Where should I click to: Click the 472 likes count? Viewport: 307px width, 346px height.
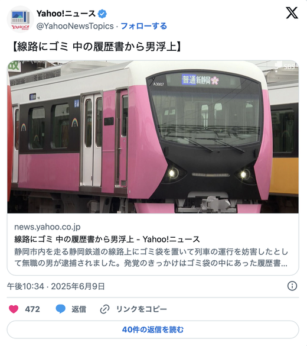click(32, 309)
